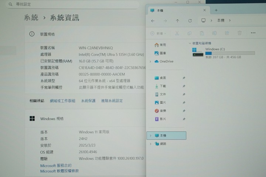Click the info icon beside 裝置規格
Viewport: 266px width, 177px height.
click(x=32, y=34)
